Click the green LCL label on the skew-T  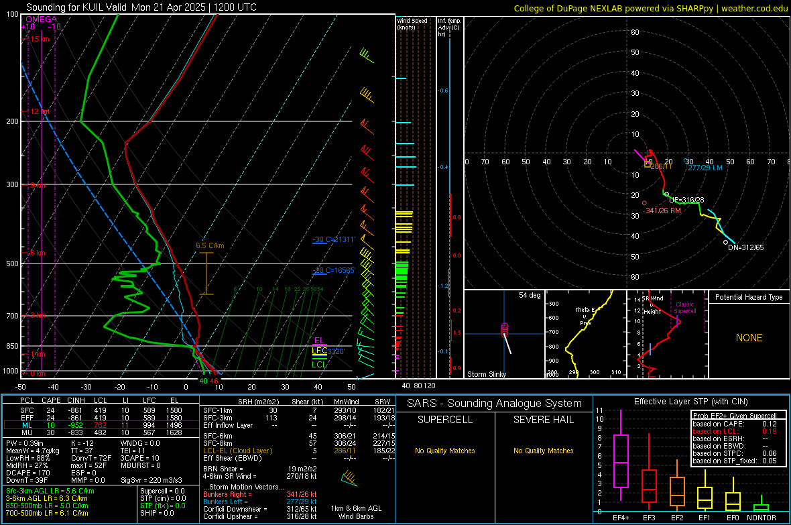click(319, 365)
